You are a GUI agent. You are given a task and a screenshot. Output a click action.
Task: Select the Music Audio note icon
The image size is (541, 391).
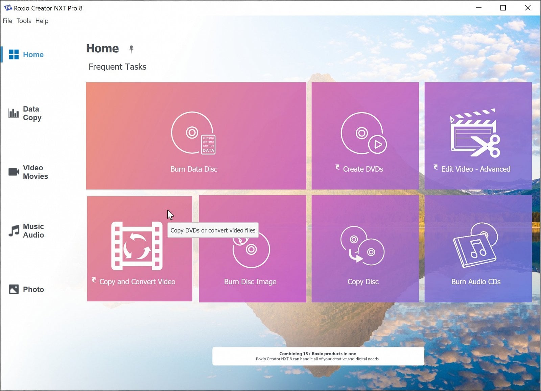coord(14,231)
